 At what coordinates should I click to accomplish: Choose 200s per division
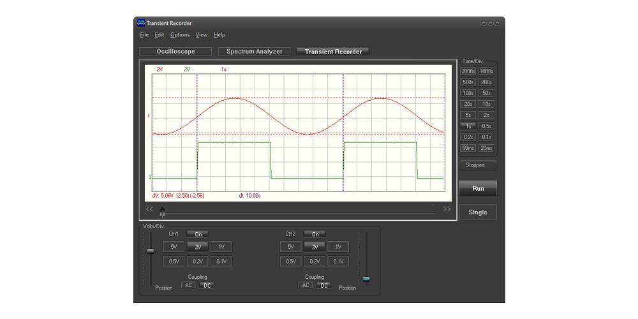tap(486, 82)
